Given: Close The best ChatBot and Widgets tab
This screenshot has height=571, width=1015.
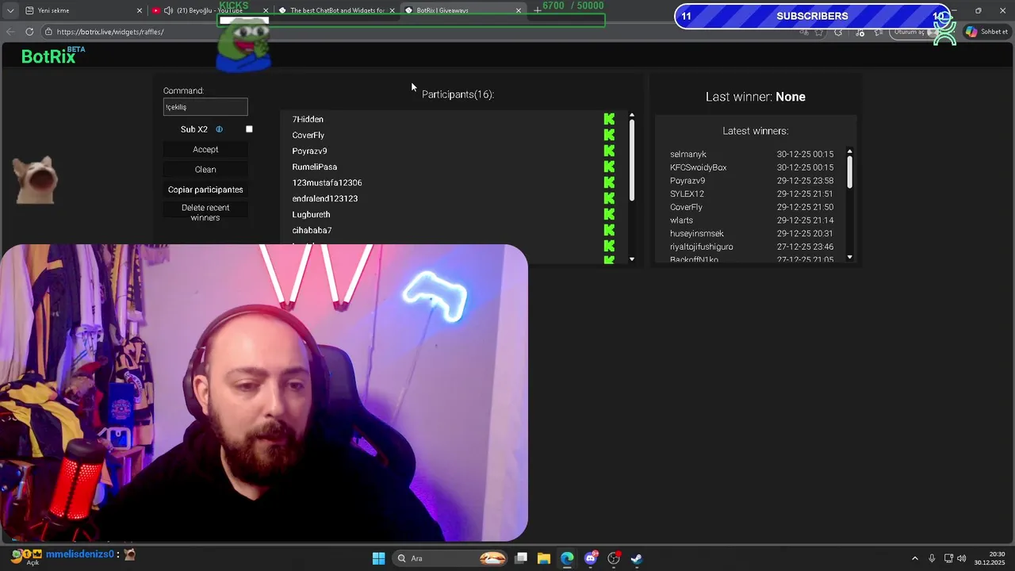Looking at the screenshot, I should pos(392,10).
